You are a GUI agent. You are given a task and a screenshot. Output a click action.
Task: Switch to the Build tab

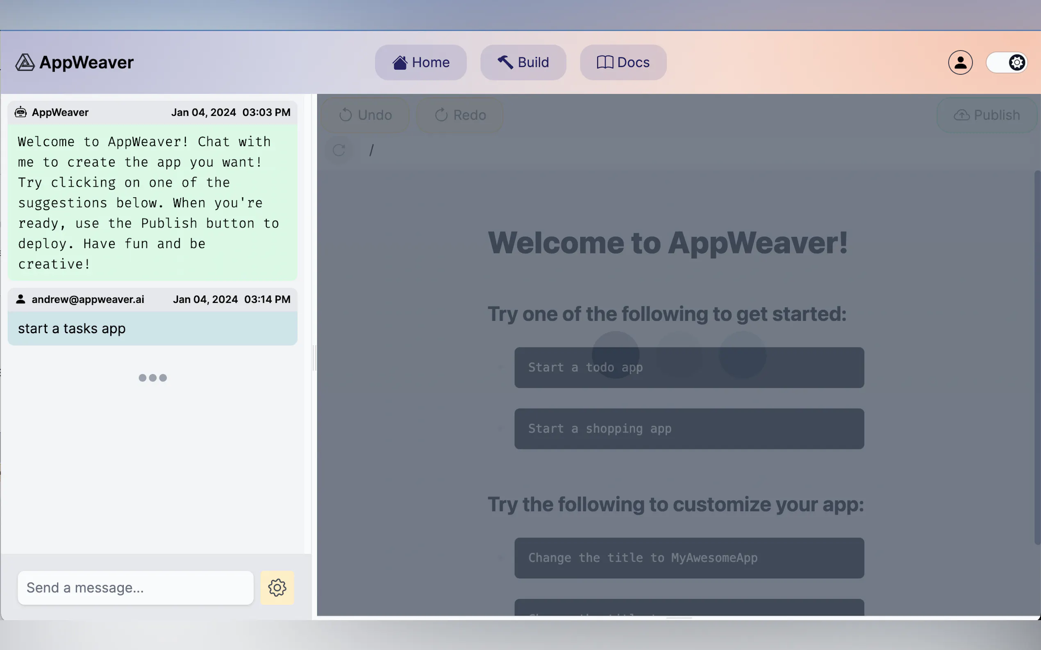[523, 62]
